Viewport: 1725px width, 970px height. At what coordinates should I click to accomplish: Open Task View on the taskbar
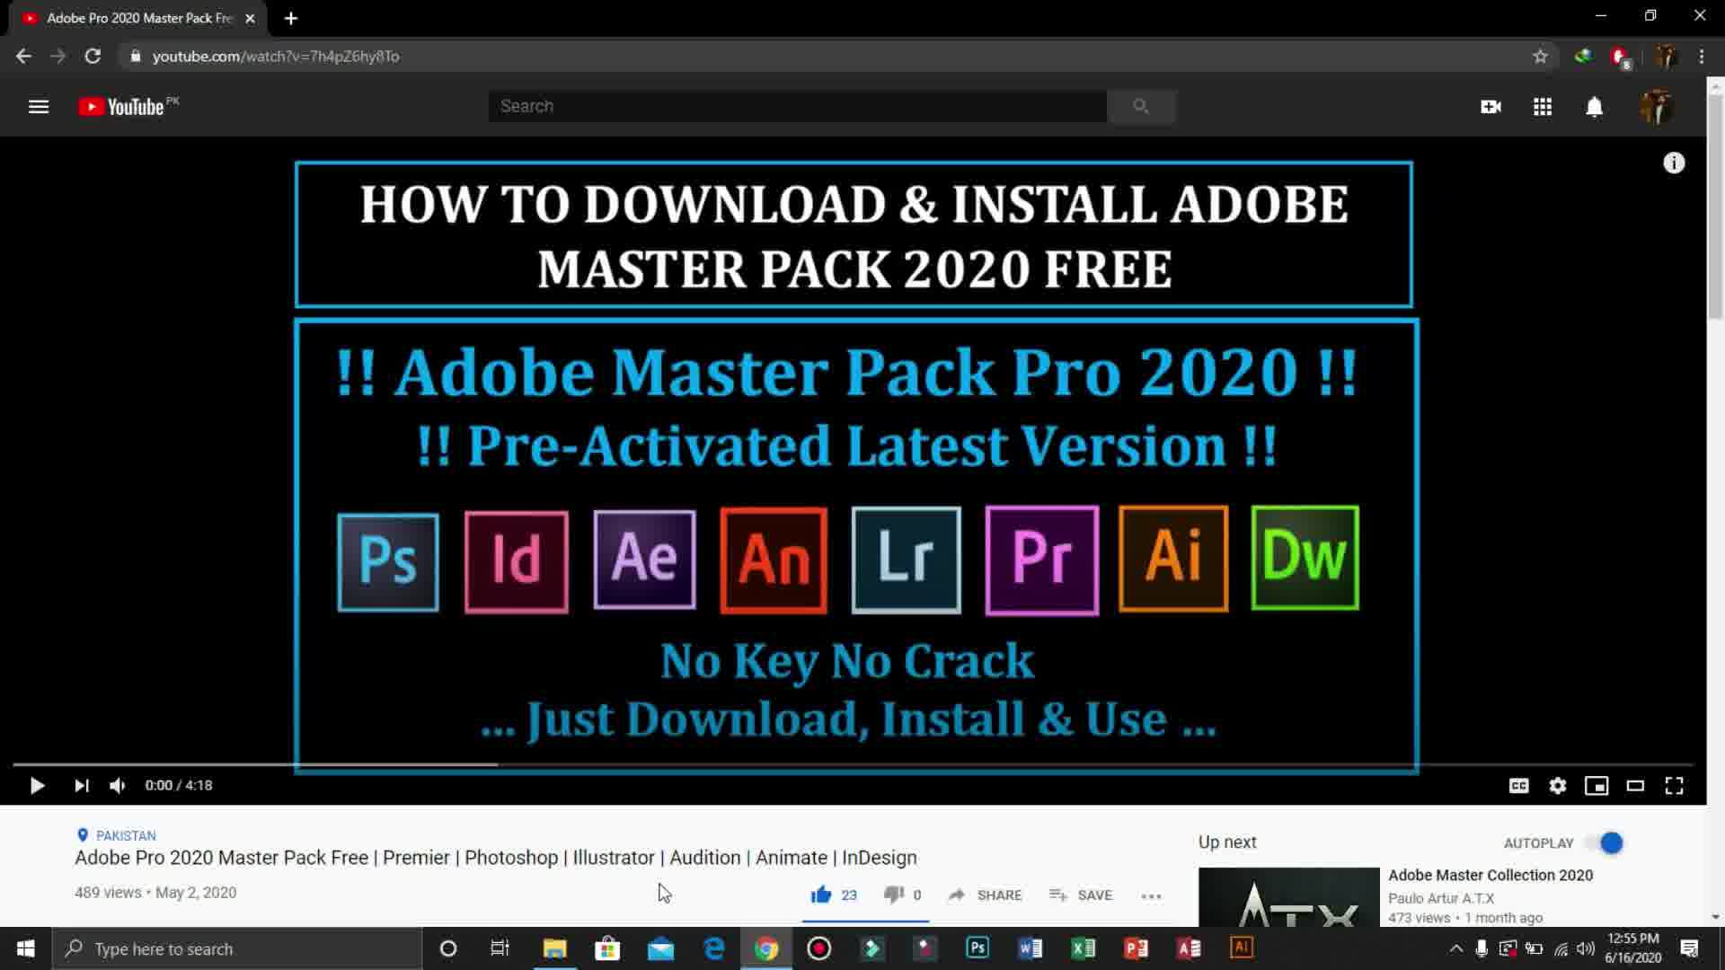tap(500, 948)
